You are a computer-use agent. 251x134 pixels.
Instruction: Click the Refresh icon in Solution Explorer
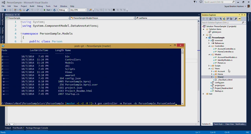coord(224,19)
